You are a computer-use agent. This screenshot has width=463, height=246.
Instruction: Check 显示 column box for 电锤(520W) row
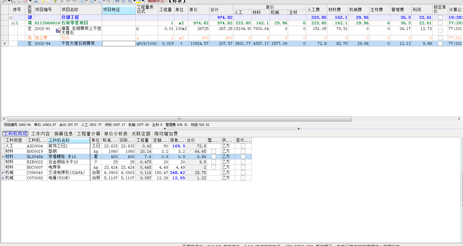pyautogui.click(x=243, y=178)
